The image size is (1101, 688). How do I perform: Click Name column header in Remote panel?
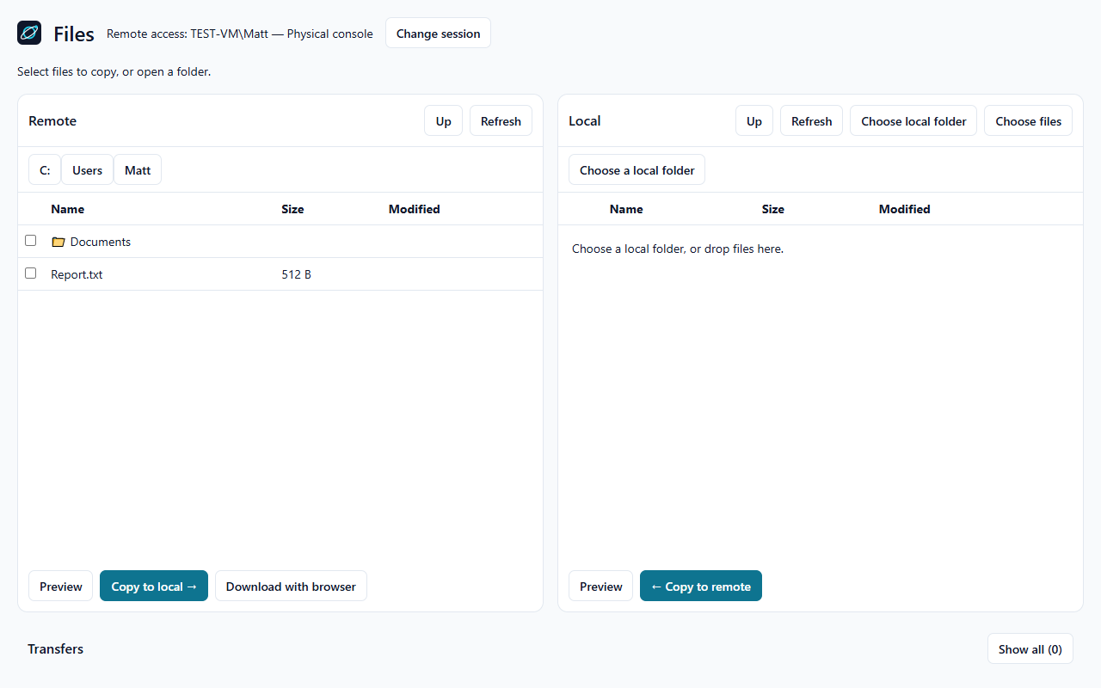(68, 209)
